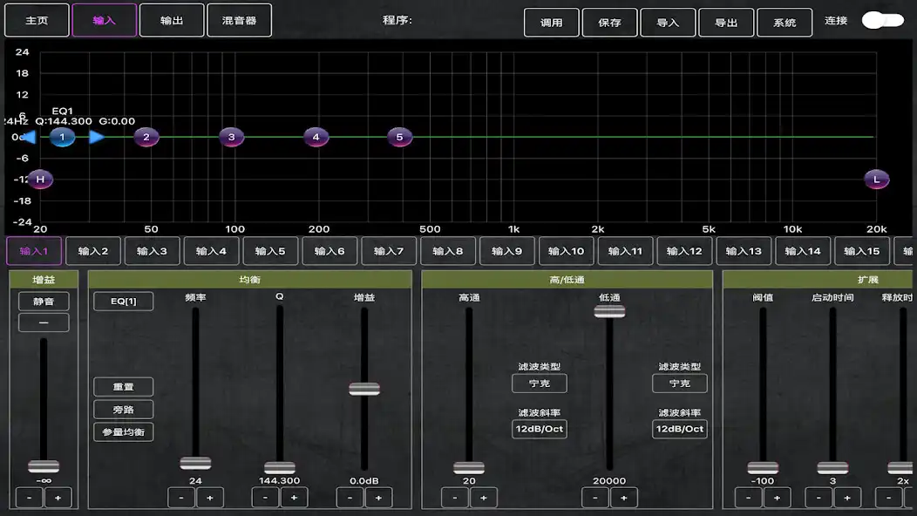Click the 高通 high-pass slider handle
The width and height of the screenshot is (917, 516).
click(469, 468)
